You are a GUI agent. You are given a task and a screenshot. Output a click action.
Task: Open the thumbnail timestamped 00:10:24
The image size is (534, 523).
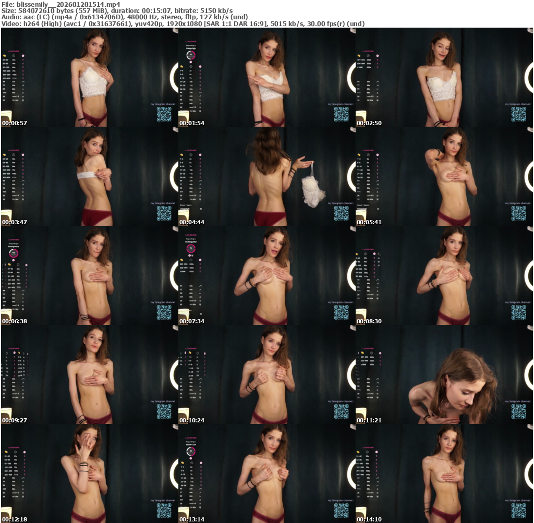coord(266,374)
